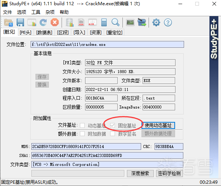
Task: Click the question mark help icon
Action: (x=168, y=22)
